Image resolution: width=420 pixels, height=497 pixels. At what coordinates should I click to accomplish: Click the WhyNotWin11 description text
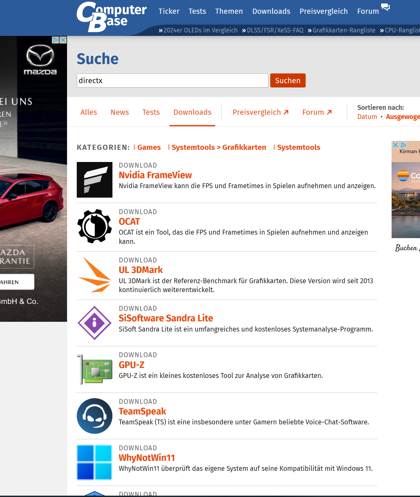click(246, 468)
